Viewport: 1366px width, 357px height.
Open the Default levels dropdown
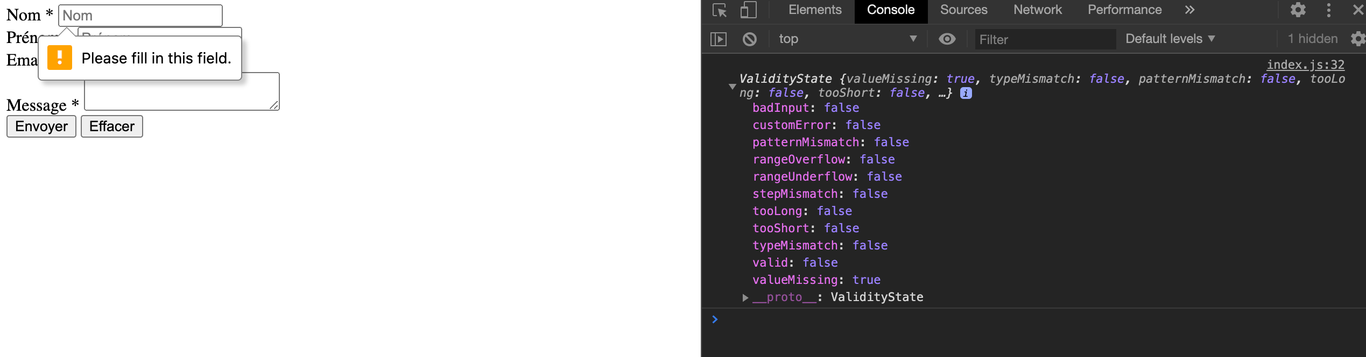pos(1169,39)
